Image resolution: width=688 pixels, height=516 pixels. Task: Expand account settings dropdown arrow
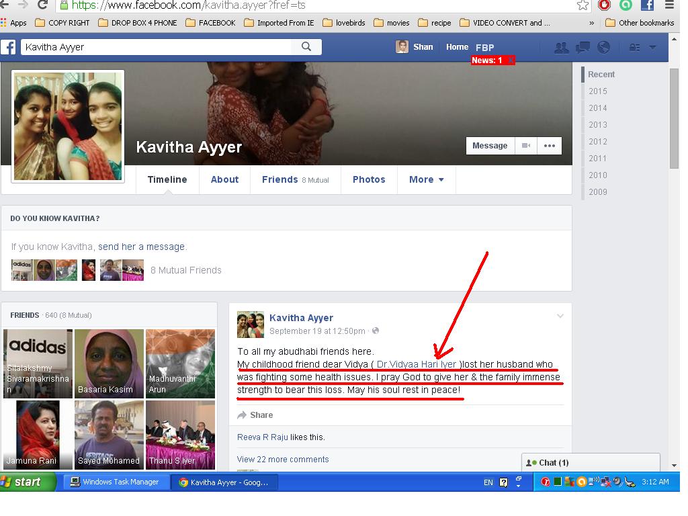click(652, 48)
